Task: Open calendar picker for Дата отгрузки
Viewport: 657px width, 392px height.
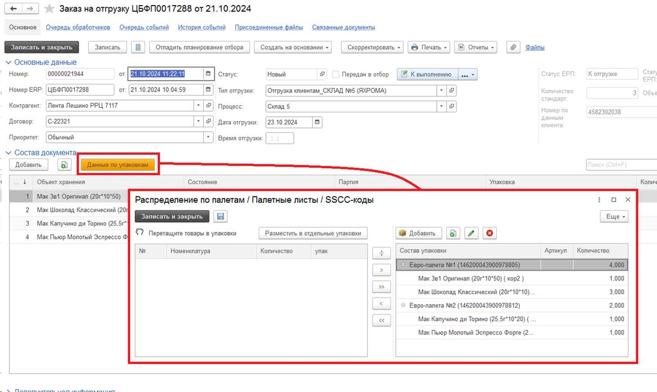Action: pos(317,122)
